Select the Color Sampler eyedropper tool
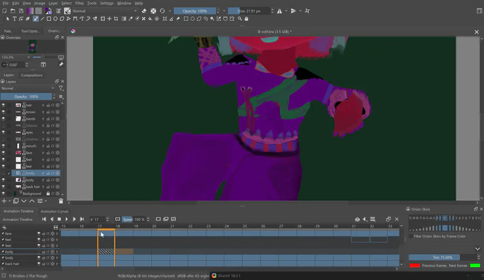 131,19
